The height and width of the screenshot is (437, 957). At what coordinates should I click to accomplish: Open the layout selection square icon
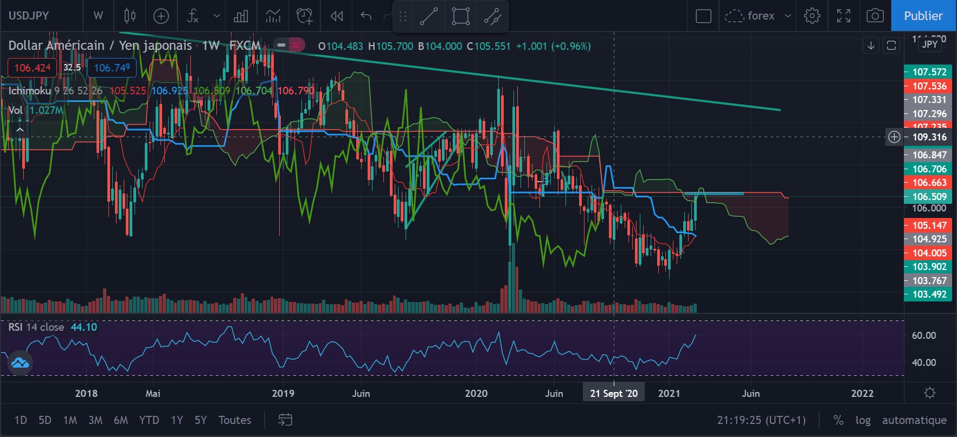703,16
